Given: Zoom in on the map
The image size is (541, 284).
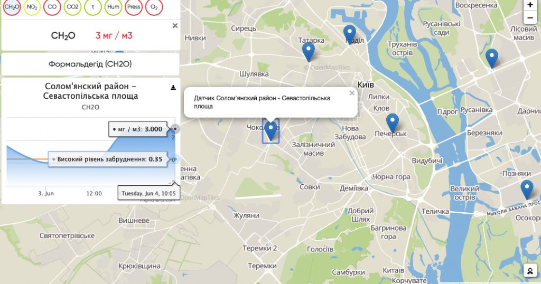Looking at the screenshot, I should [x=530, y=5].
